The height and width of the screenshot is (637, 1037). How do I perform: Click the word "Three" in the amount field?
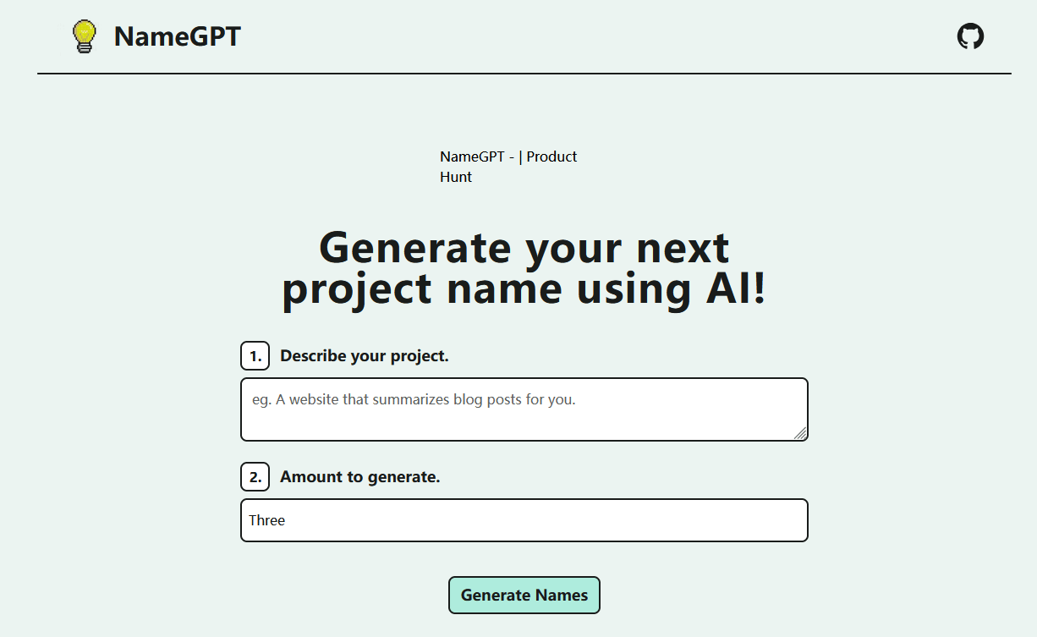coord(266,520)
